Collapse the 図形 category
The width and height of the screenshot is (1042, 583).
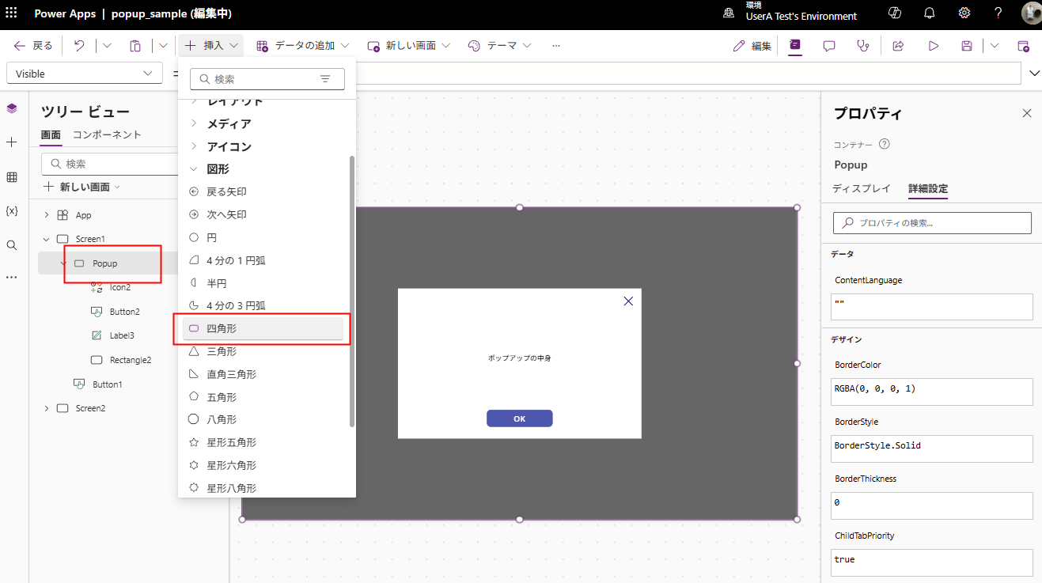coord(194,169)
